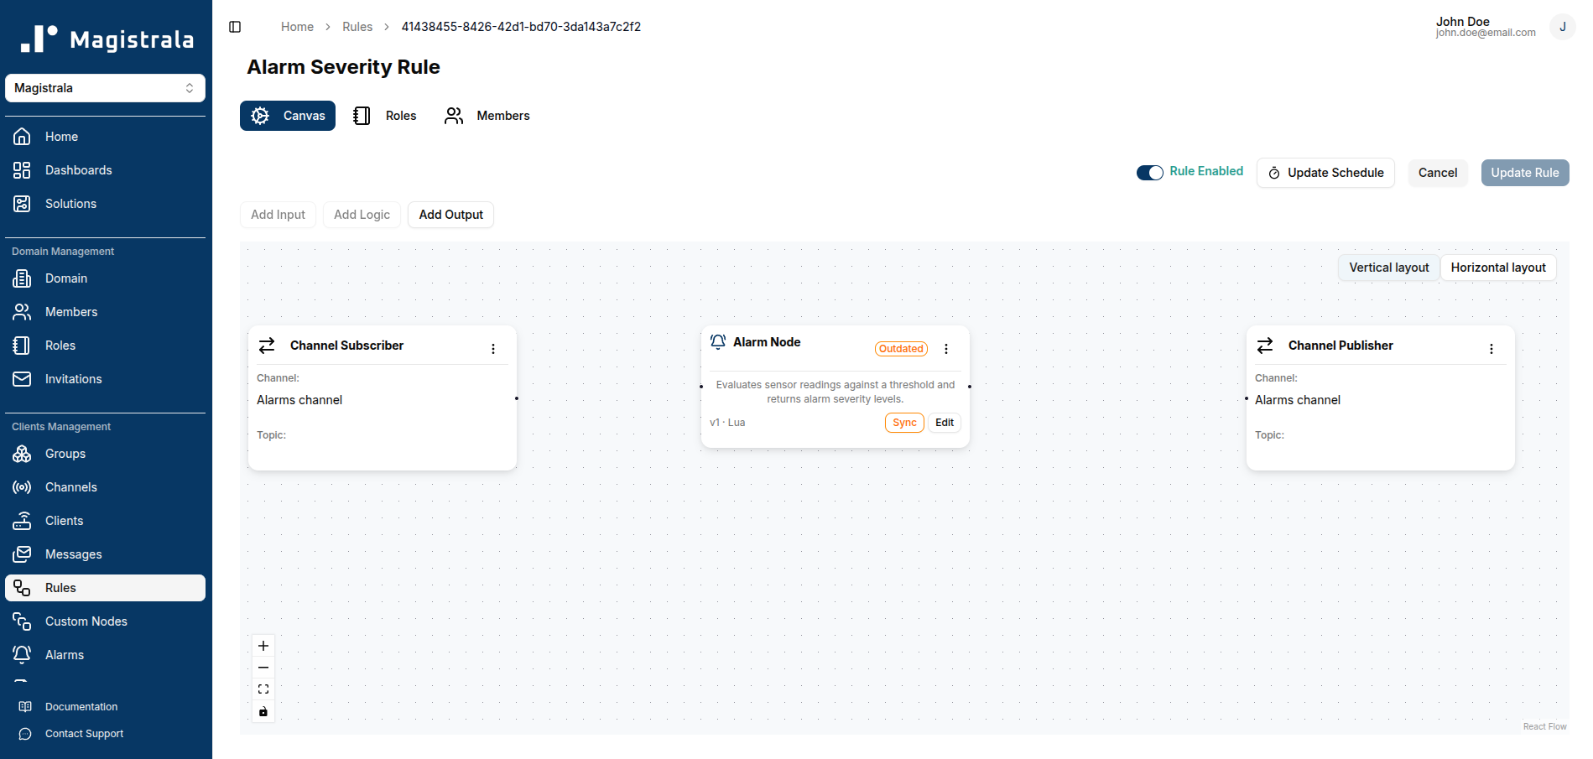The image size is (1593, 759).
Task: Click Update Schedule button
Action: pos(1325,173)
